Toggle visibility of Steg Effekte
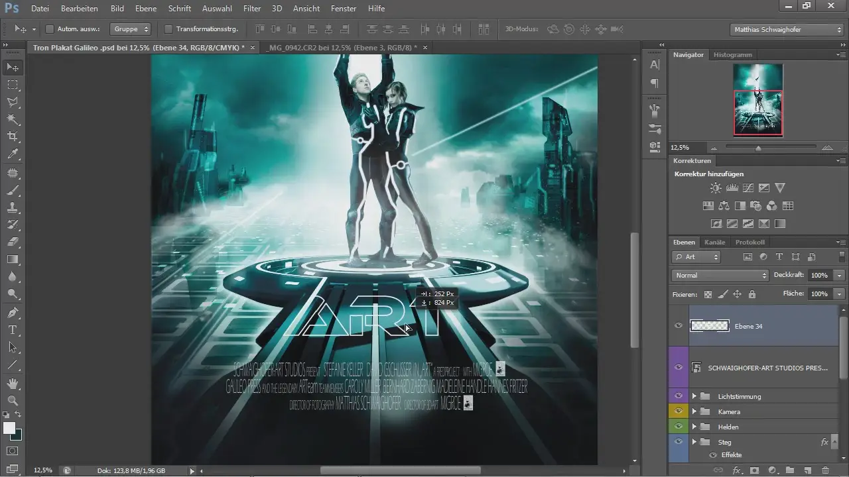The image size is (849, 477). click(714, 455)
